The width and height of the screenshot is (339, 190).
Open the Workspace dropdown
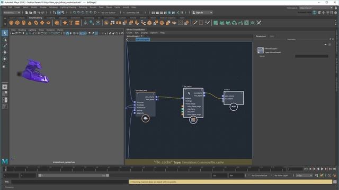[316, 8]
